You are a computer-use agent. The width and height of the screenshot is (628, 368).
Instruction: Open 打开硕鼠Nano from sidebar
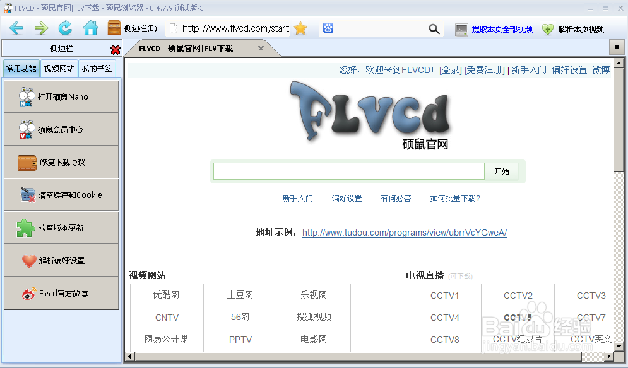pyautogui.click(x=61, y=96)
